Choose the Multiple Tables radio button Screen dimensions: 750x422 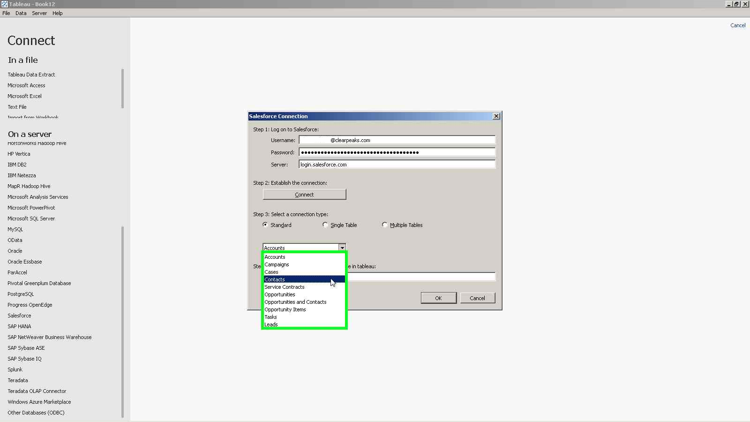pyautogui.click(x=385, y=225)
